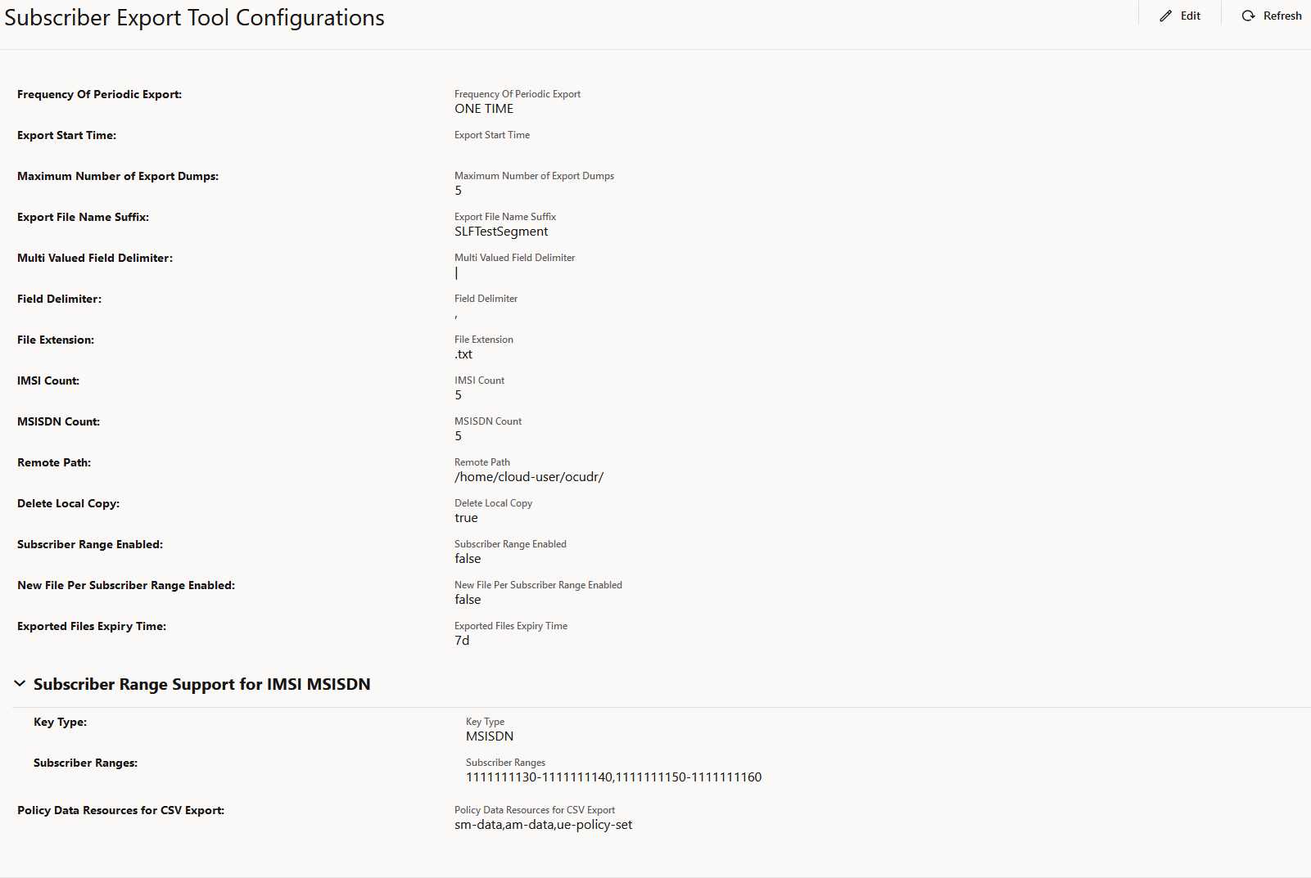
Task: Click the Export File Name Suffix value SLFTestSegment
Action: point(501,231)
